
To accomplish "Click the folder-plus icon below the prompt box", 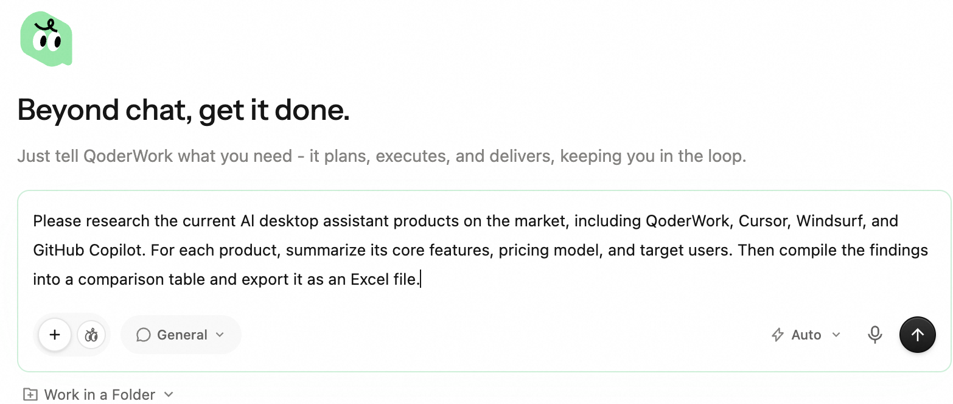I will (x=29, y=394).
